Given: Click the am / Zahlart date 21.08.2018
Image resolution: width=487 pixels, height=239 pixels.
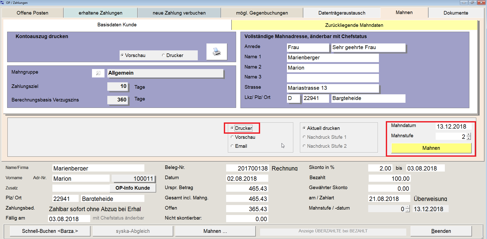Looking at the screenshot, I should click(x=389, y=199).
